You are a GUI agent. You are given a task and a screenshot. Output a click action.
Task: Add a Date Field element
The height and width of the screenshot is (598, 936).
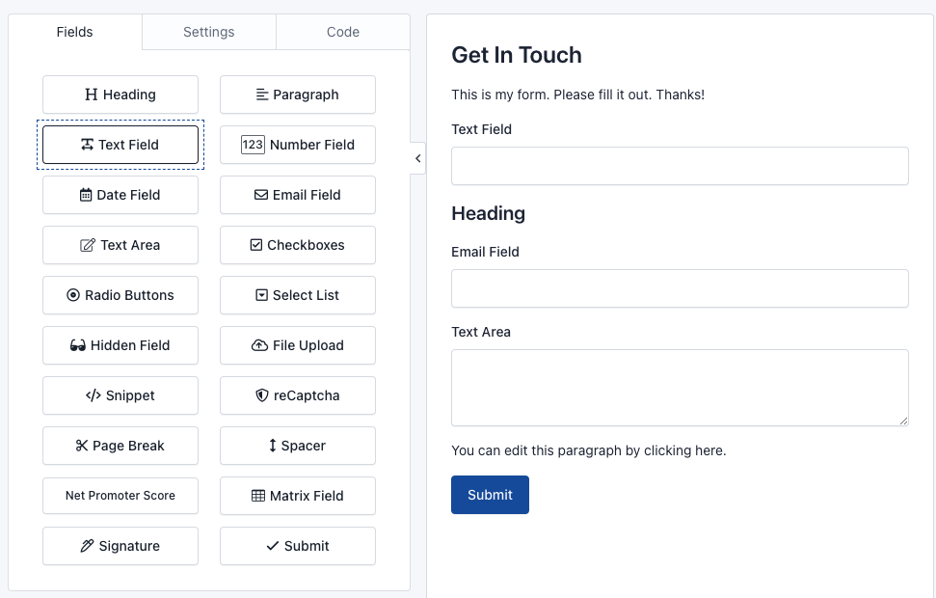(120, 195)
